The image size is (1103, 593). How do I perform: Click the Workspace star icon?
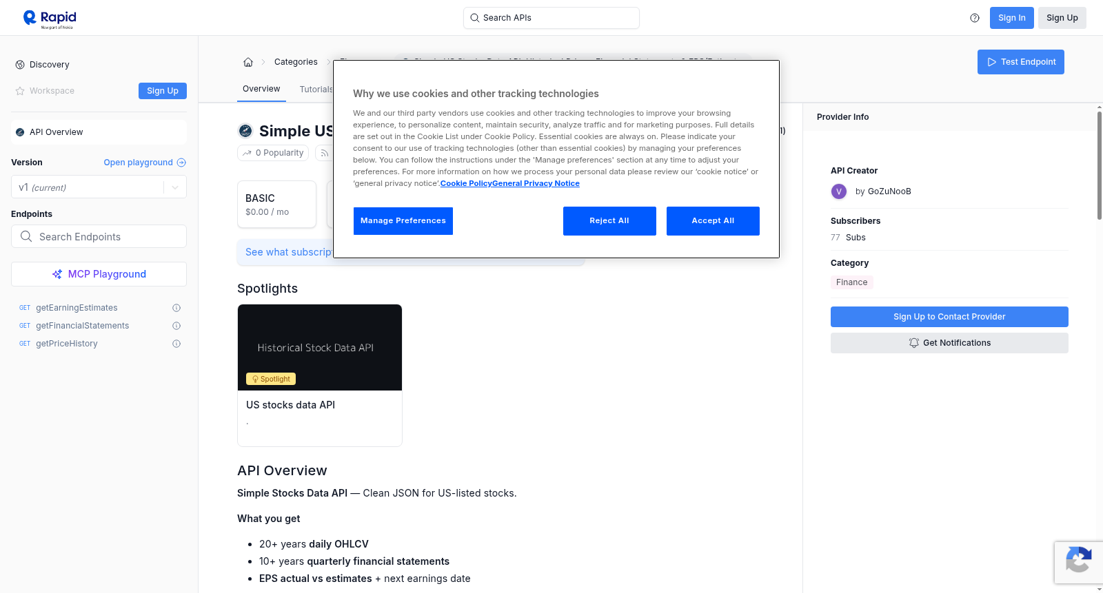pos(20,91)
